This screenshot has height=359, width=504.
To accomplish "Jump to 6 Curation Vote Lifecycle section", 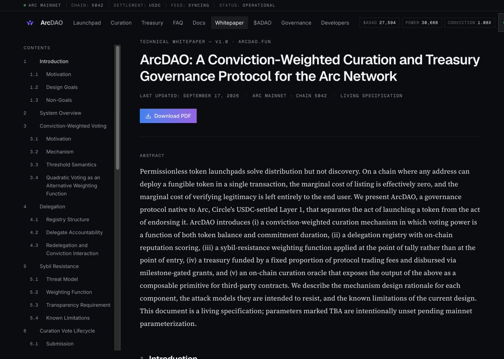I will [x=67, y=331].
